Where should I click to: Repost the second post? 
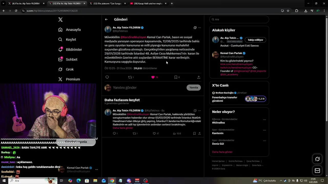(x=134, y=133)
